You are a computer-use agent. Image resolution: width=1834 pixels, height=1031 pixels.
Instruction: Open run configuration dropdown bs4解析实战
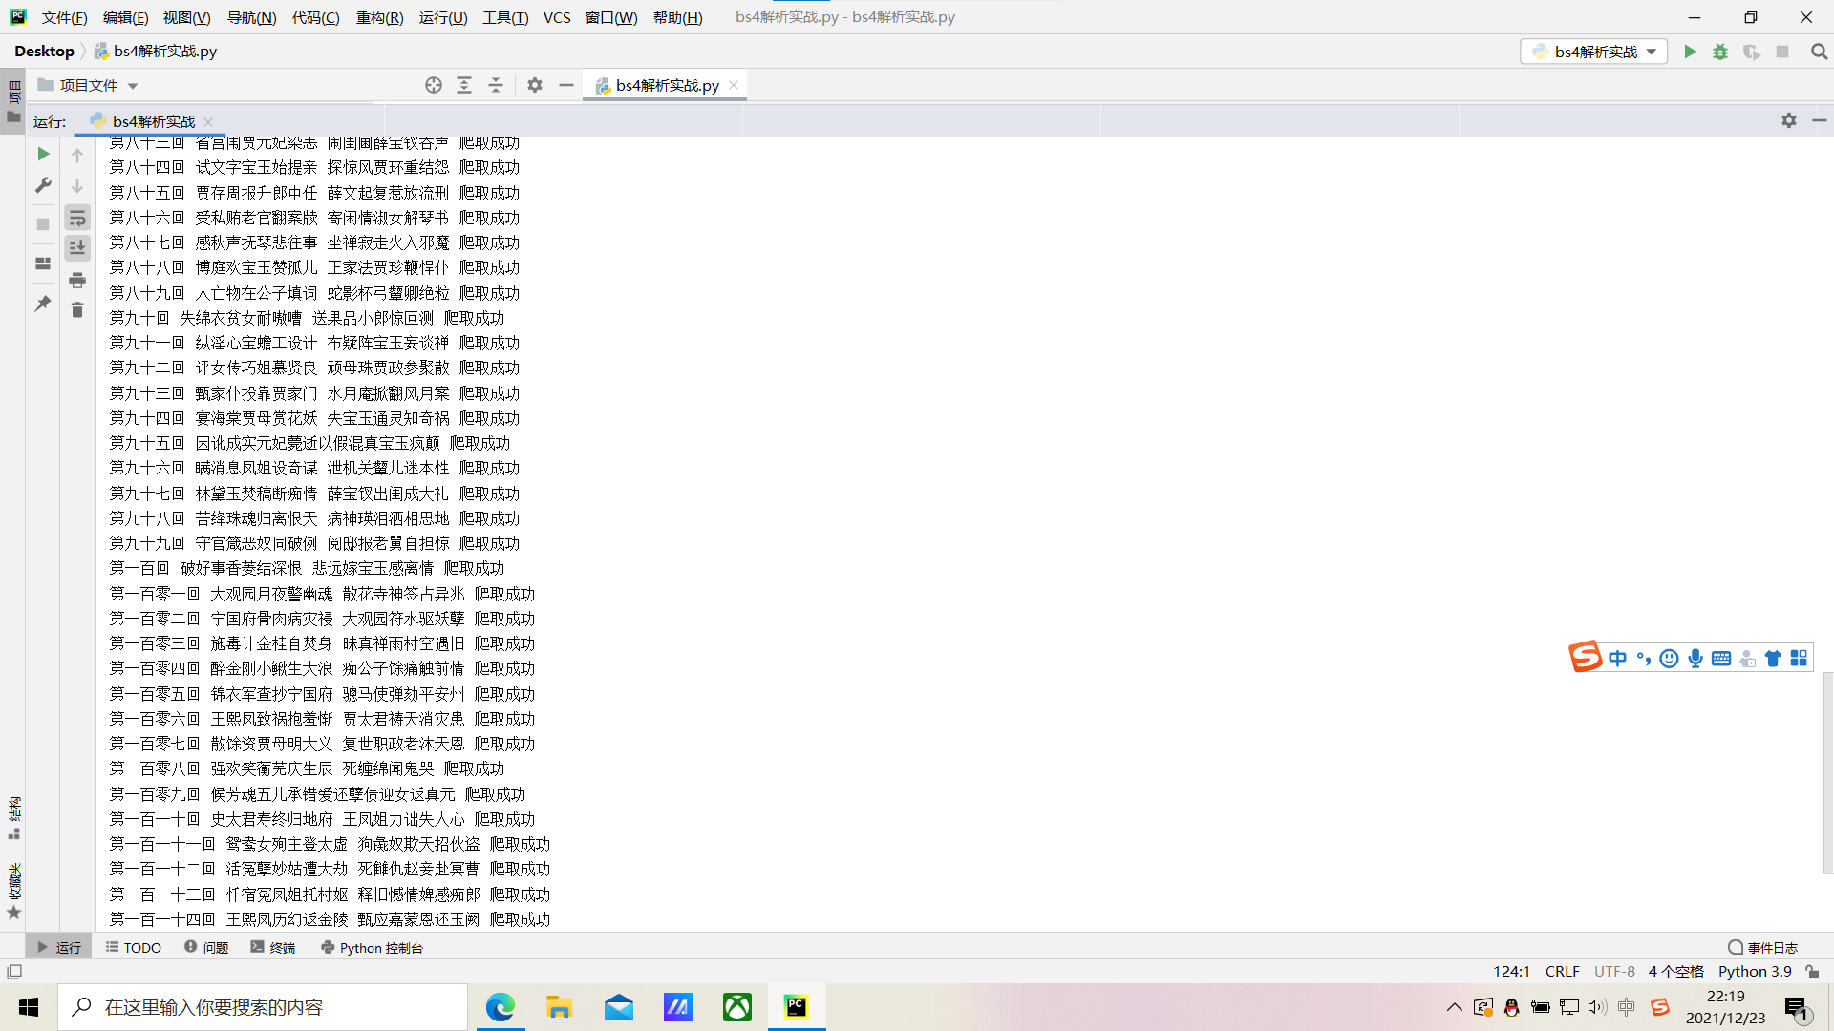[x=1593, y=52]
